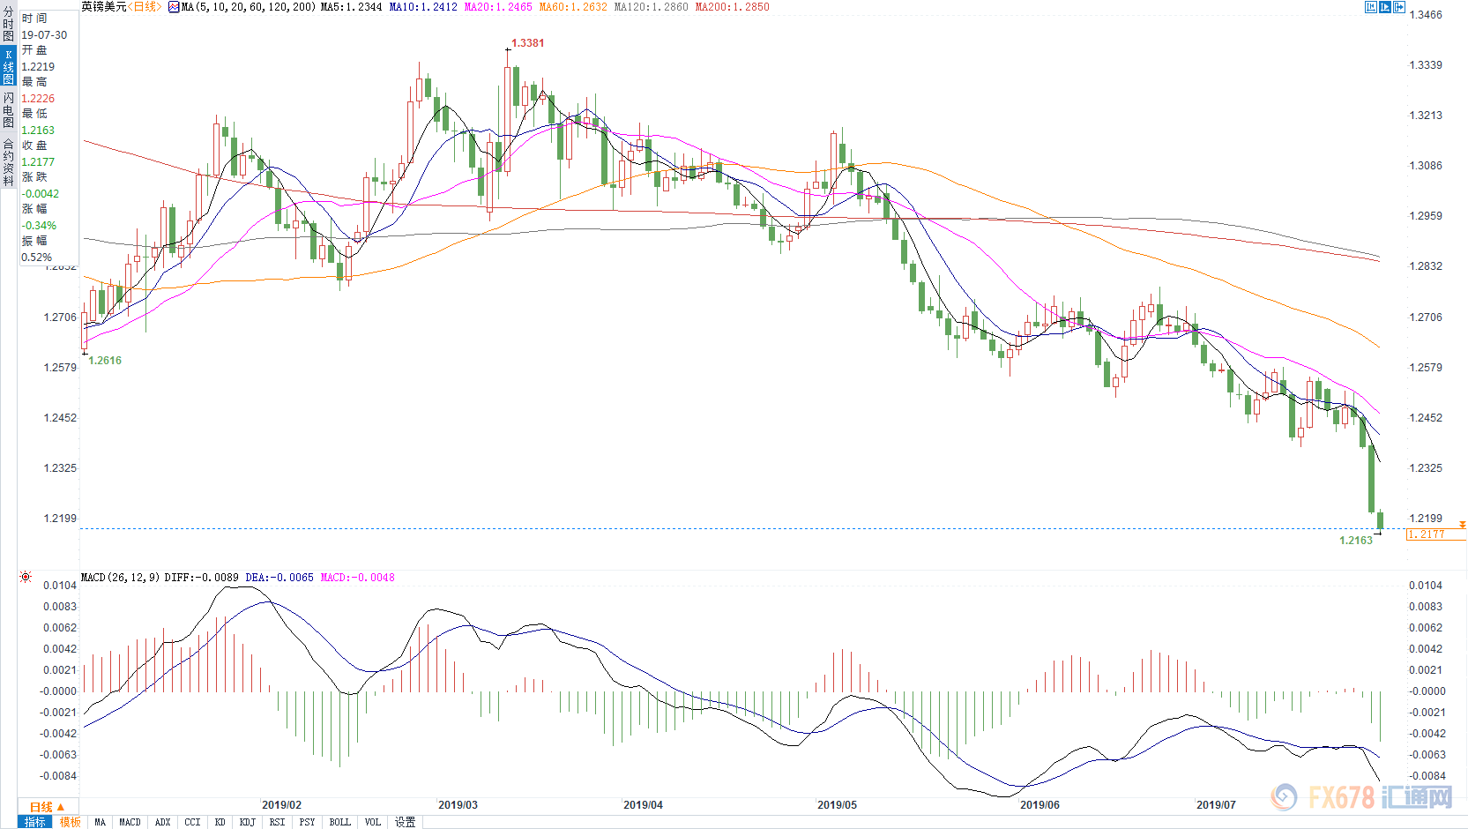Click the MA20:1.2465 legend value

498,7
